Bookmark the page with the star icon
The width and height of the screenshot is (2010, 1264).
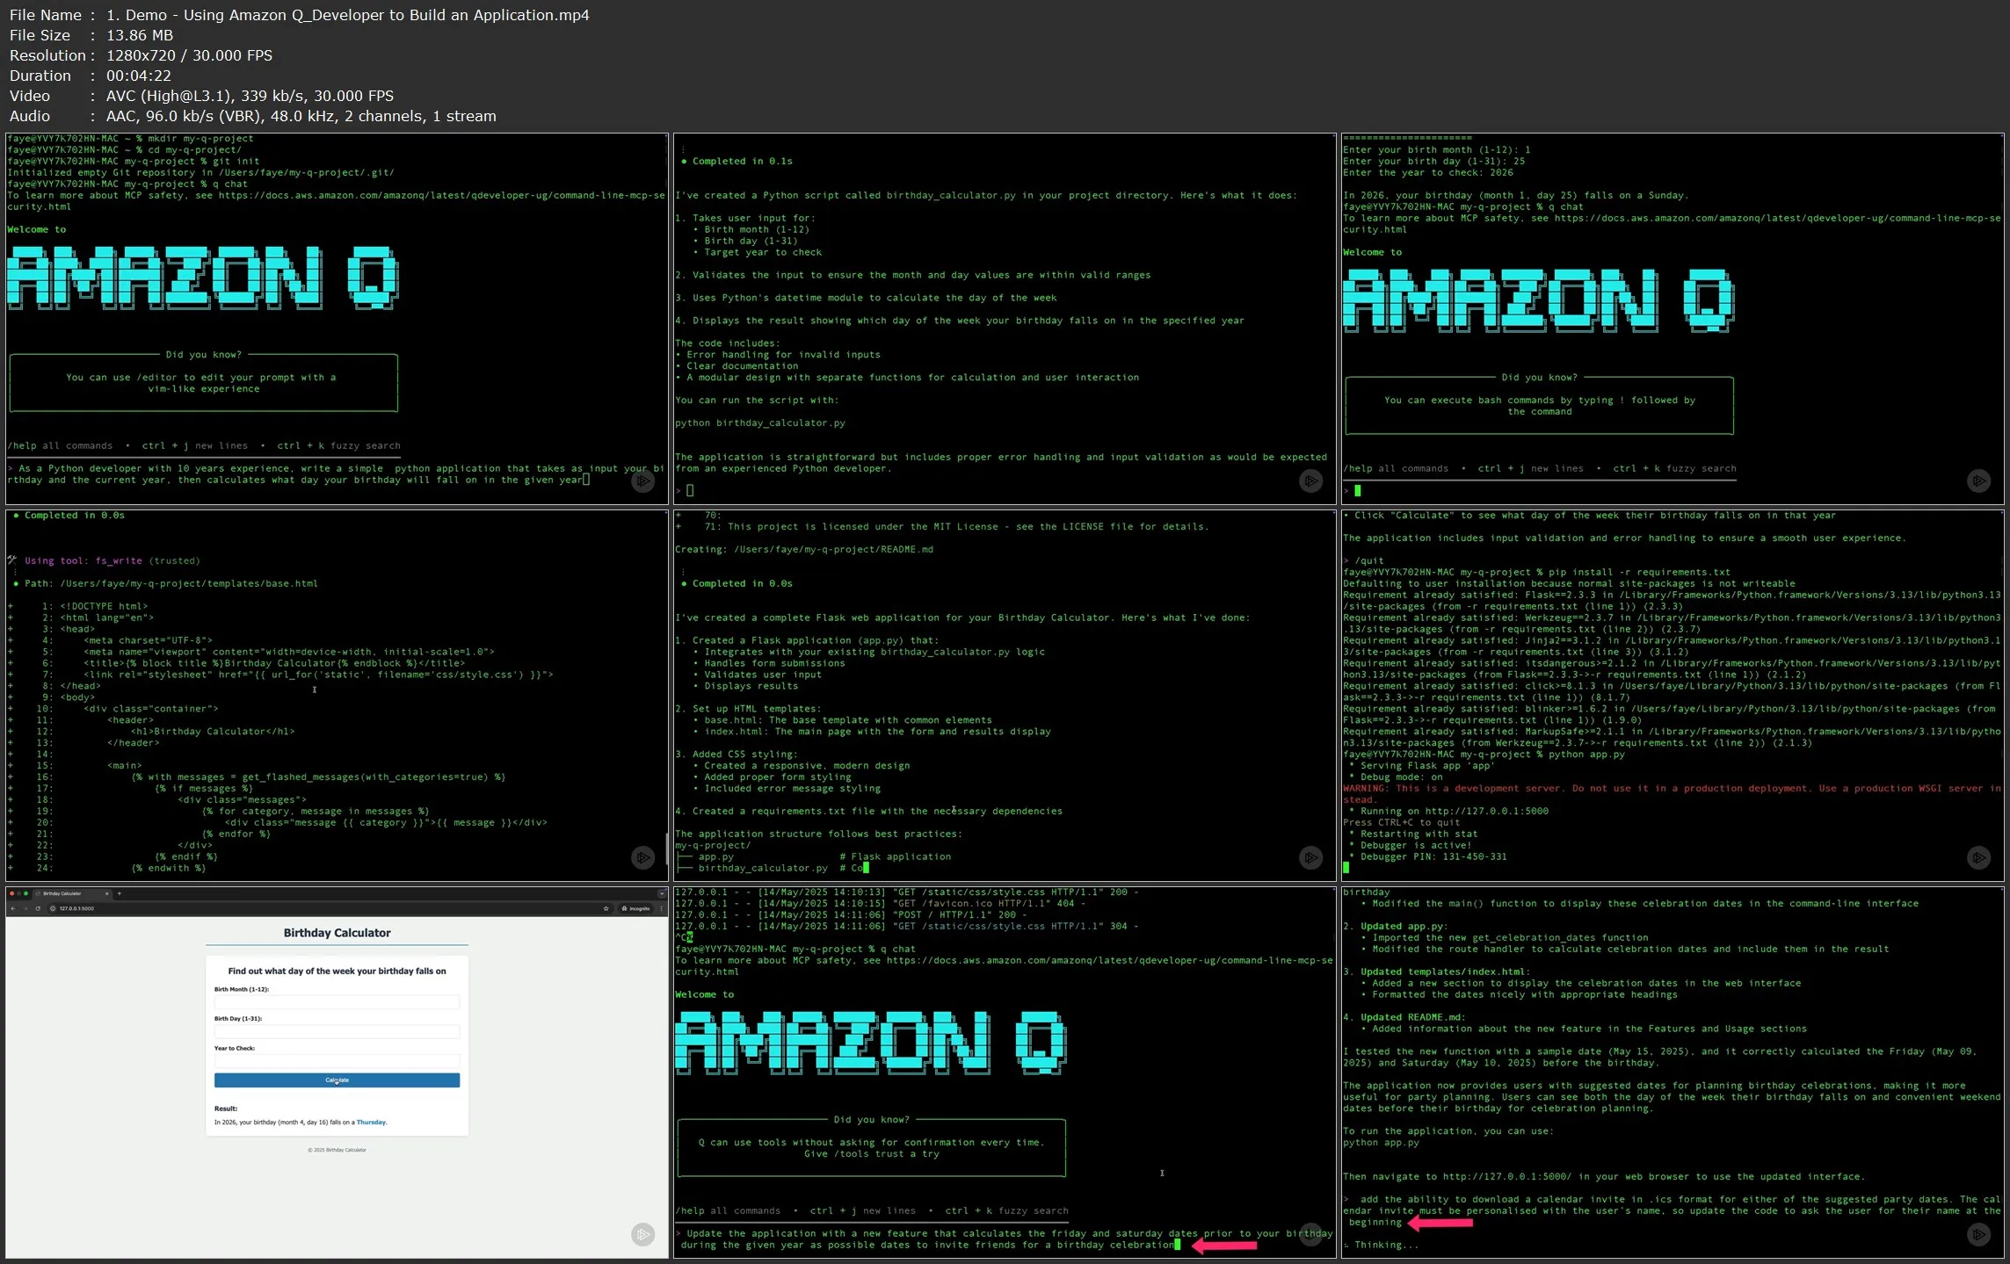(606, 908)
